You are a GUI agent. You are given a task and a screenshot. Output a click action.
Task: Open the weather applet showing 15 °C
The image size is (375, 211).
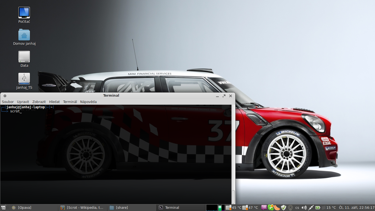[x=329, y=208]
